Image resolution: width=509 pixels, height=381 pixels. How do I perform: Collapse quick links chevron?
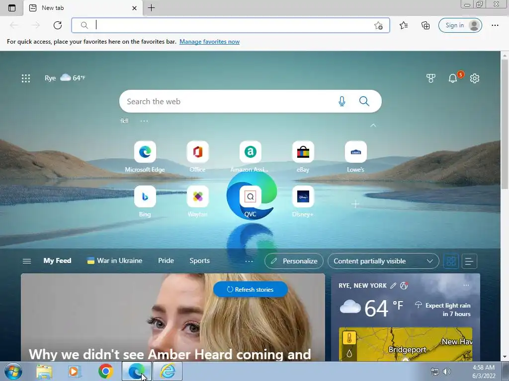pyautogui.click(x=373, y=126)
